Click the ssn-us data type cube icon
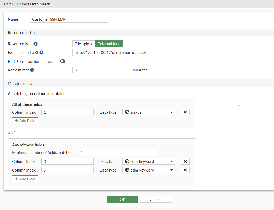This screenshot has width=274, height=210. pos(127,112)
